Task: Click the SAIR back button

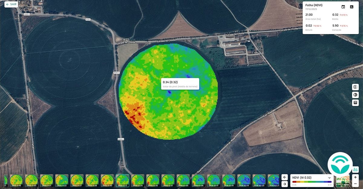Action: pos(11,5)
